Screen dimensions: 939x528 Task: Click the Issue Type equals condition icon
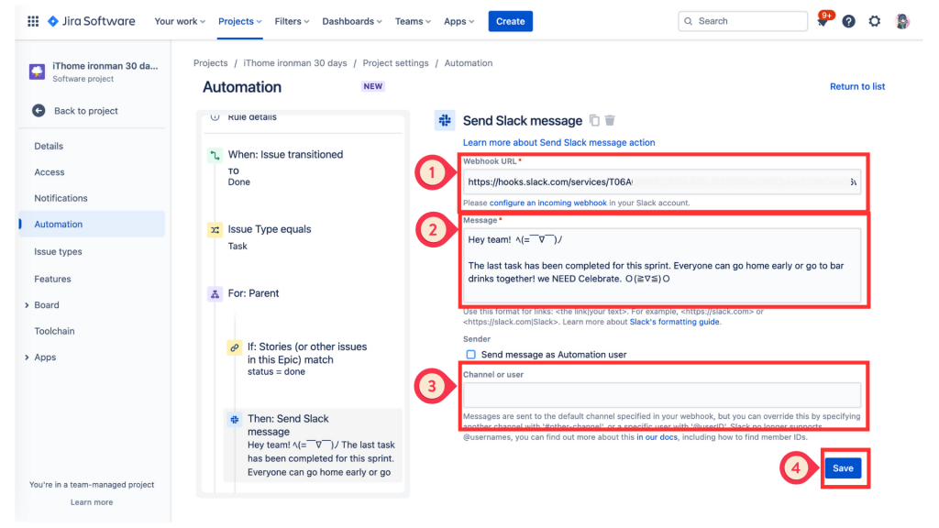pyautogui.click(x=215, y=230)
